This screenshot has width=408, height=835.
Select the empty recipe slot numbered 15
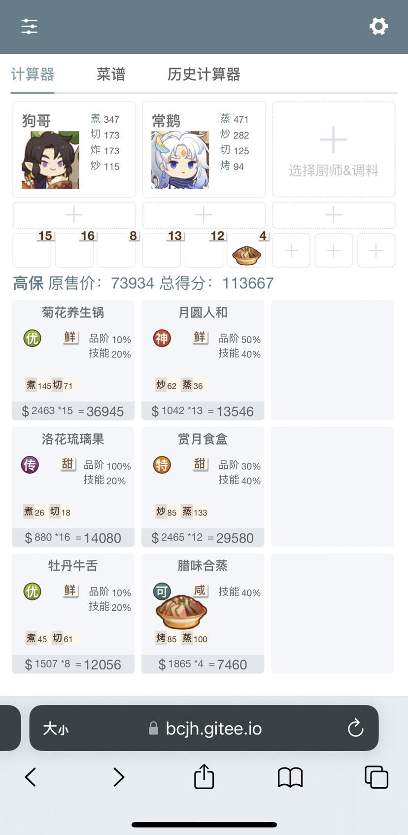pyautogui.click(x=32, y=250)
